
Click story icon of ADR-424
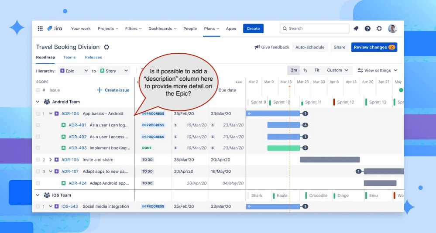(63, 183)
